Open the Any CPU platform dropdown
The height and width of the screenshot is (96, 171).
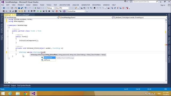coord(62,8)
